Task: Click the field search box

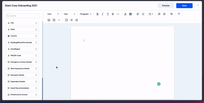Action: (x=22, y=16)
